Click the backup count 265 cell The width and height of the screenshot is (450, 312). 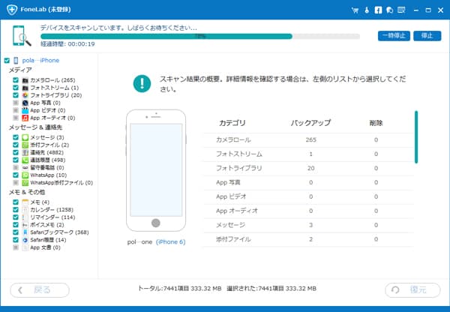(310, 140)
